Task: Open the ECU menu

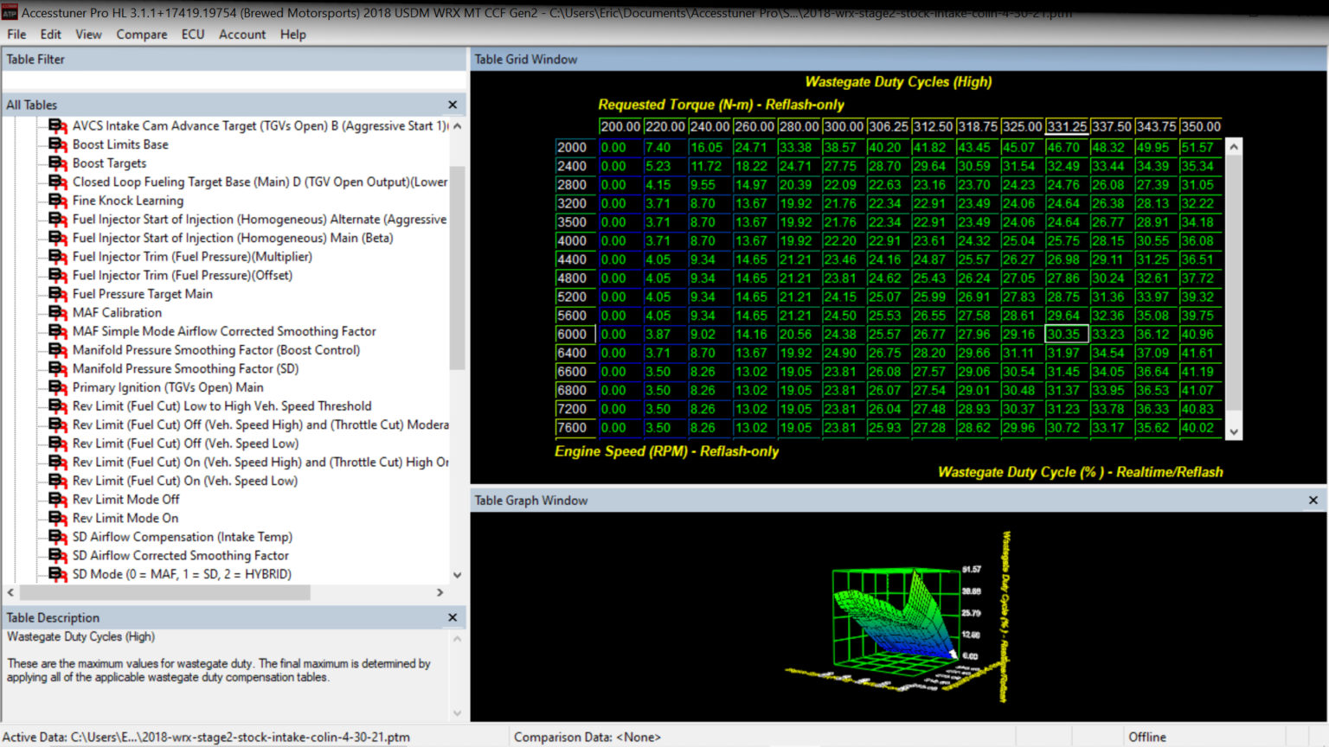Action: tap(192, 35)
